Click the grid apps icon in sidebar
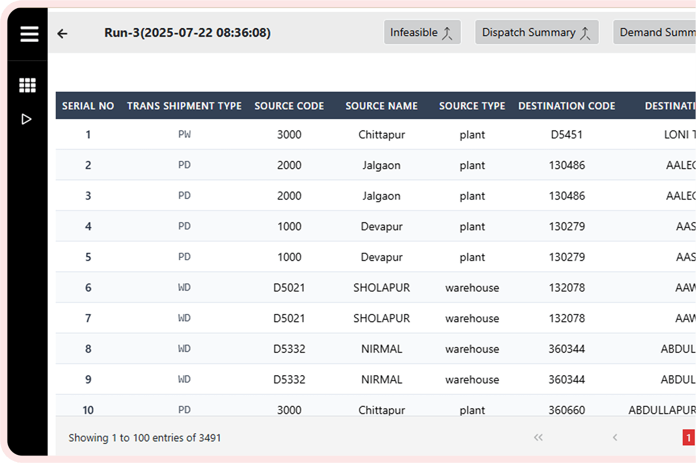 click(27, 85)
